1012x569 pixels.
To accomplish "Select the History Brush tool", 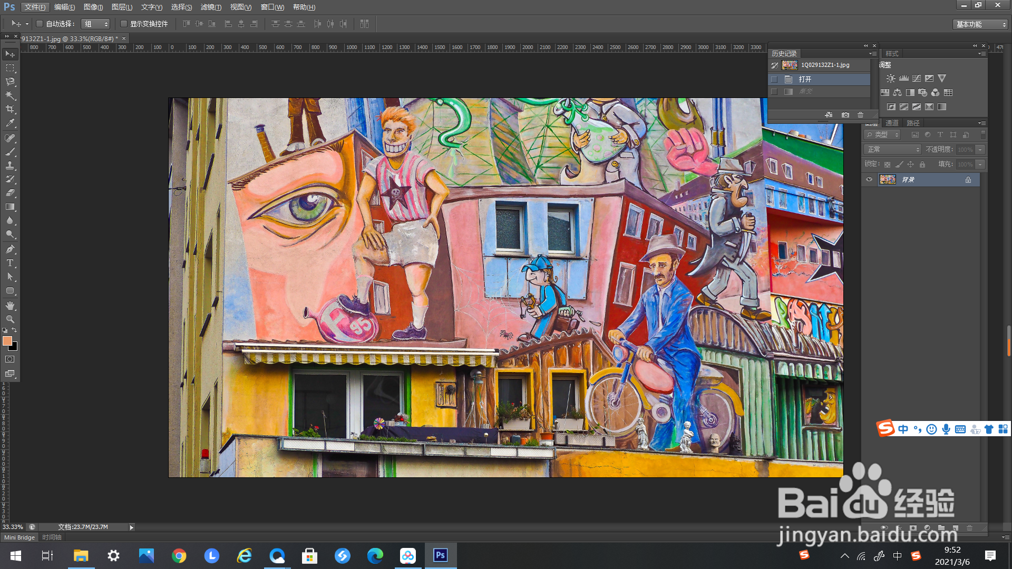I will tap(10, 179).
